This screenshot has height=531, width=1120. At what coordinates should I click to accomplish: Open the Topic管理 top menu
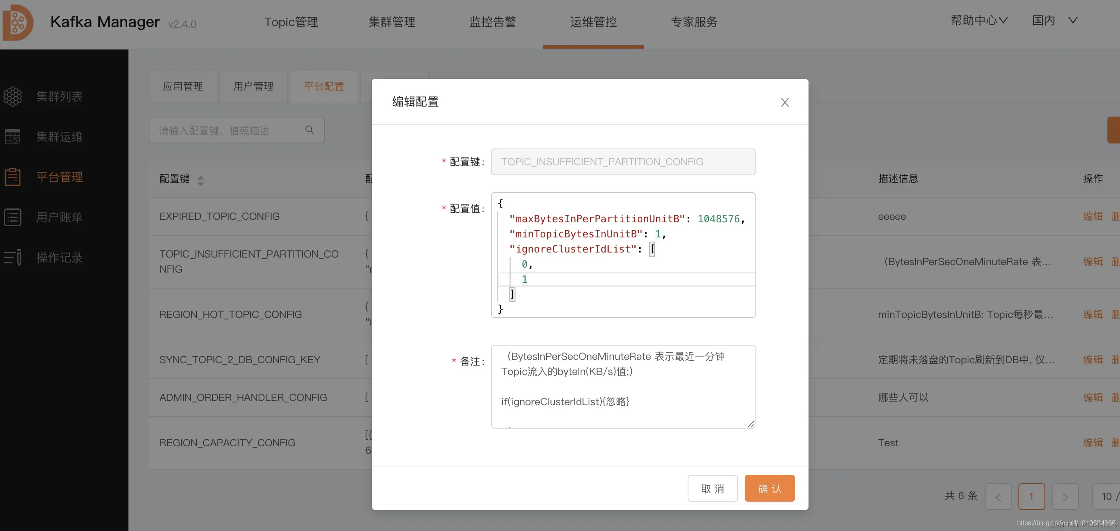click(291, 22)
